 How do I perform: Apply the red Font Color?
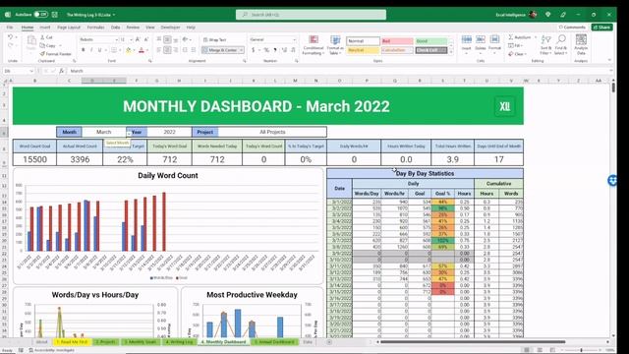point(142,50)
